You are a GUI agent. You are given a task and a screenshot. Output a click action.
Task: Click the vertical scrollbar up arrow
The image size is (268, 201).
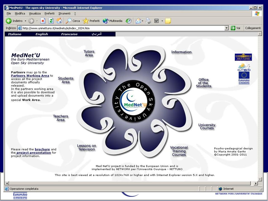click(x=260, y=34)
